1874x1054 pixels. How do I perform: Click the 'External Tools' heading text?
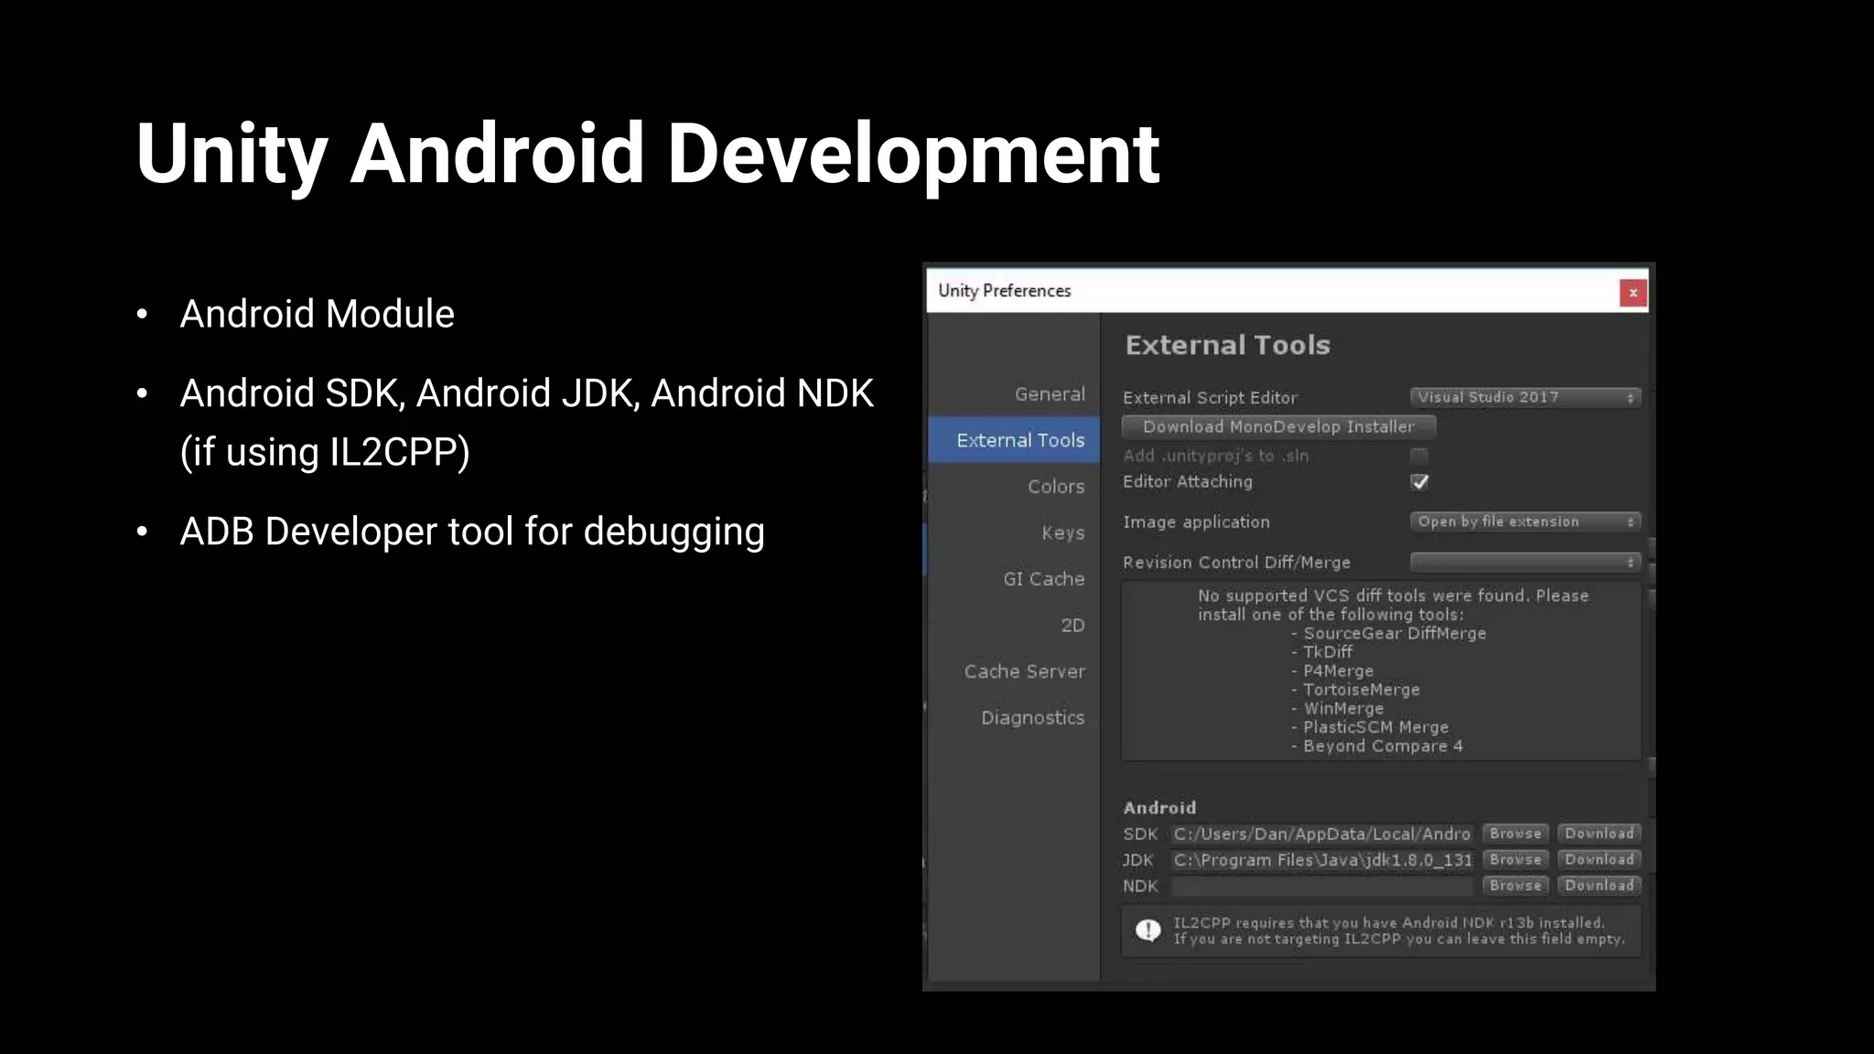1227,345
